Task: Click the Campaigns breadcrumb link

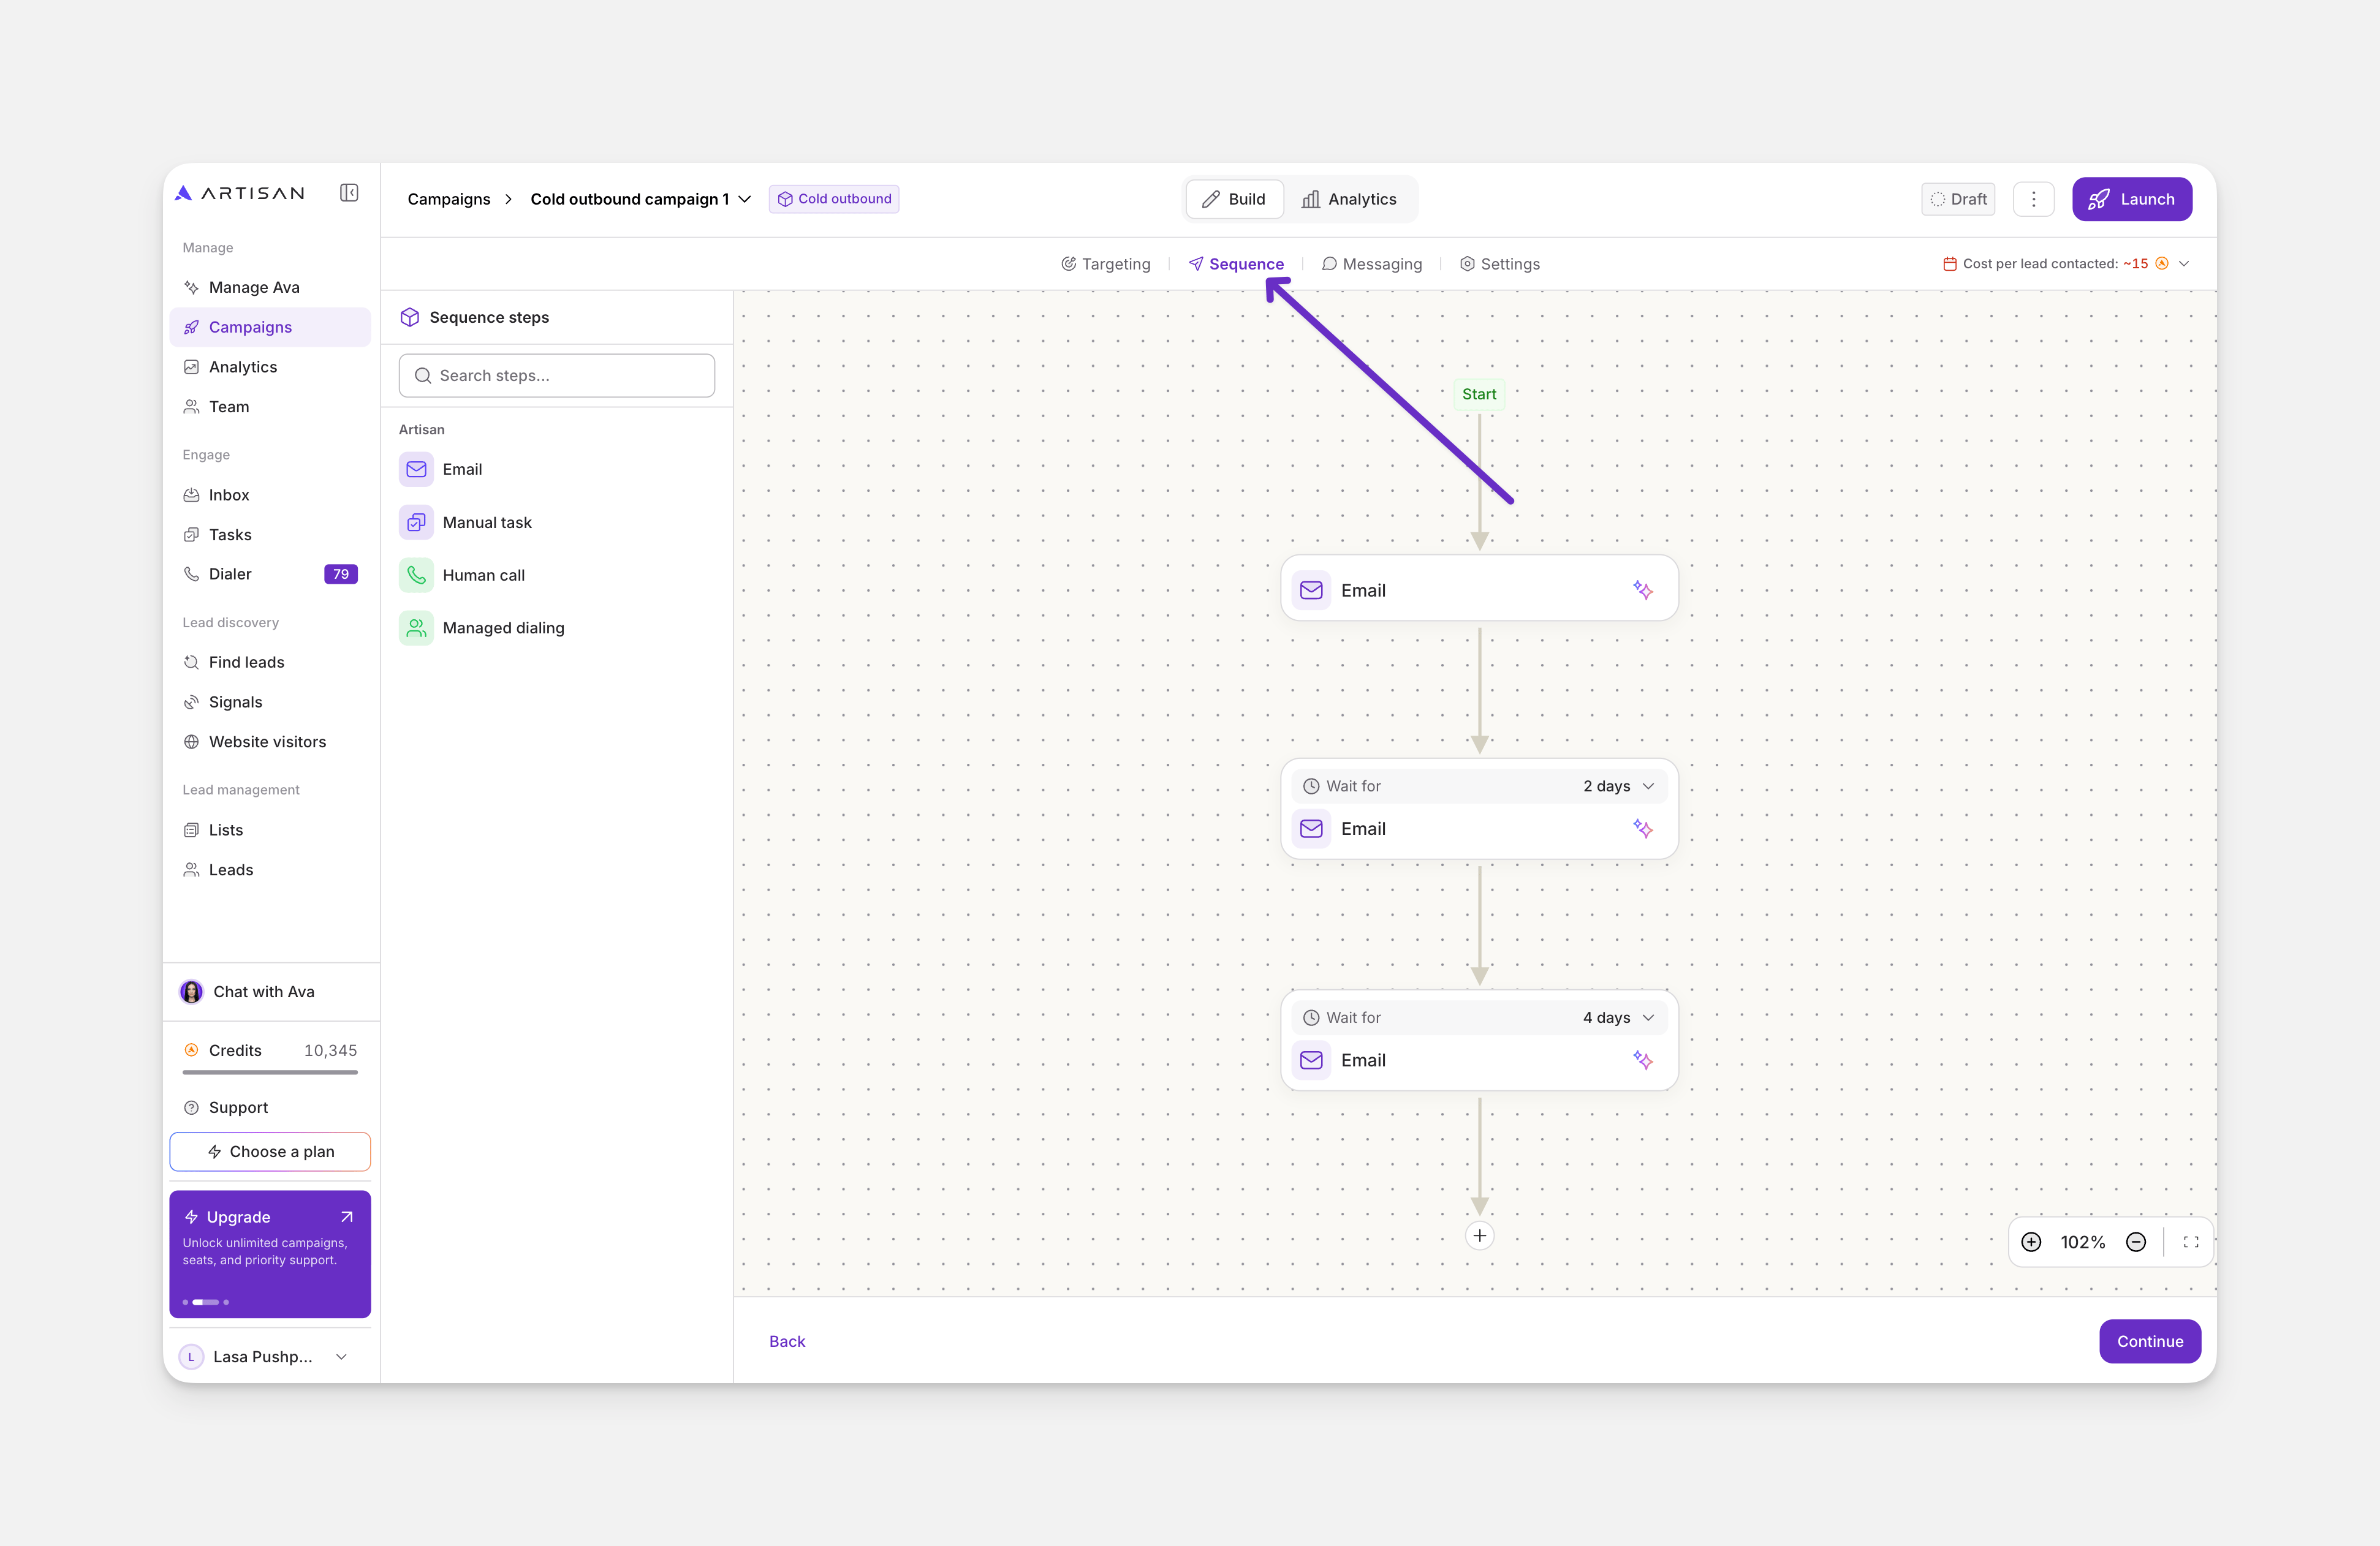Action: point(449,199)
